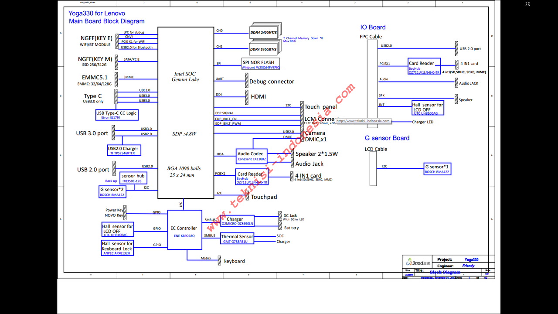
Task: Click 'USB2.0 for Bluetooth' label
Action: pyautogui.click(x=136, y=47)
